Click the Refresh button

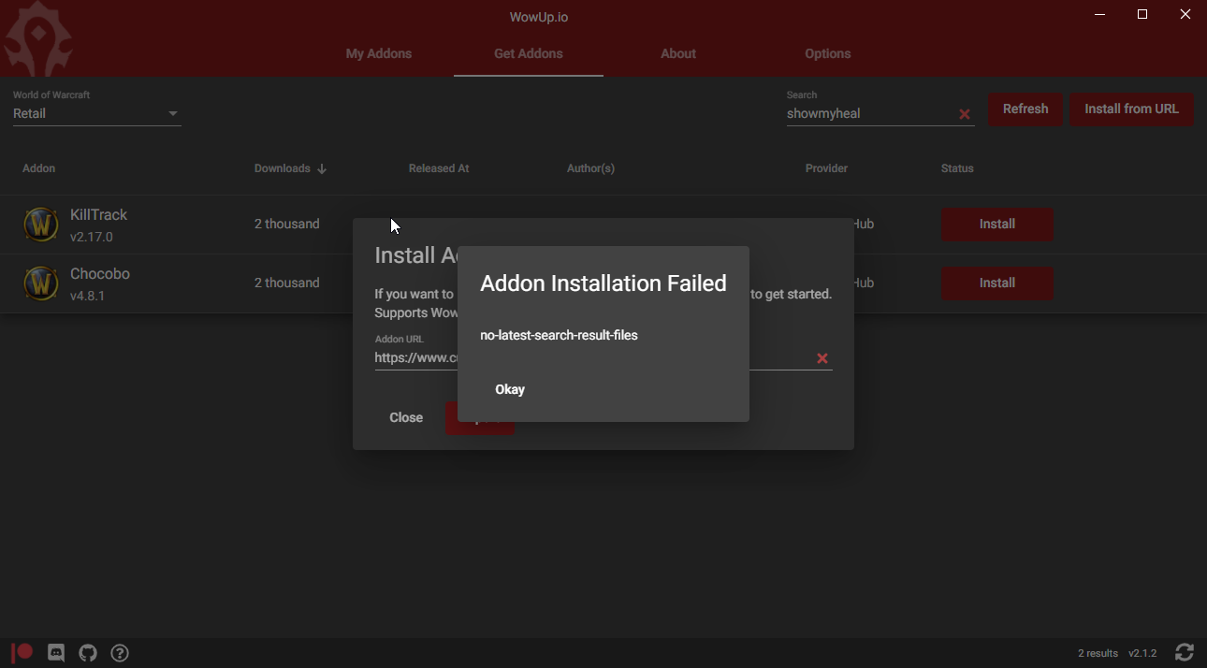[x=1025, y=109]
